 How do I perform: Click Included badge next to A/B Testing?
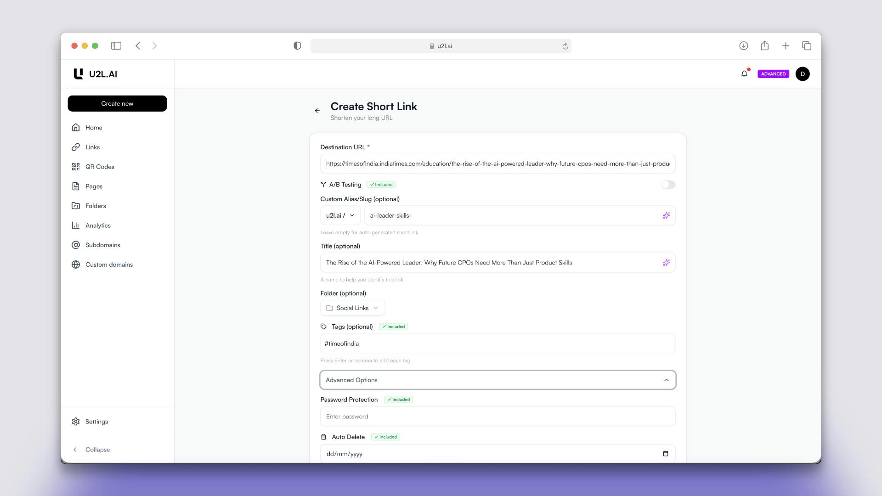tap(381, 185)
